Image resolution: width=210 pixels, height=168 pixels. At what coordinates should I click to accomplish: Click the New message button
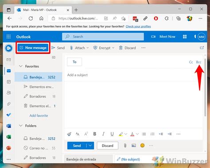coord(33,48)
